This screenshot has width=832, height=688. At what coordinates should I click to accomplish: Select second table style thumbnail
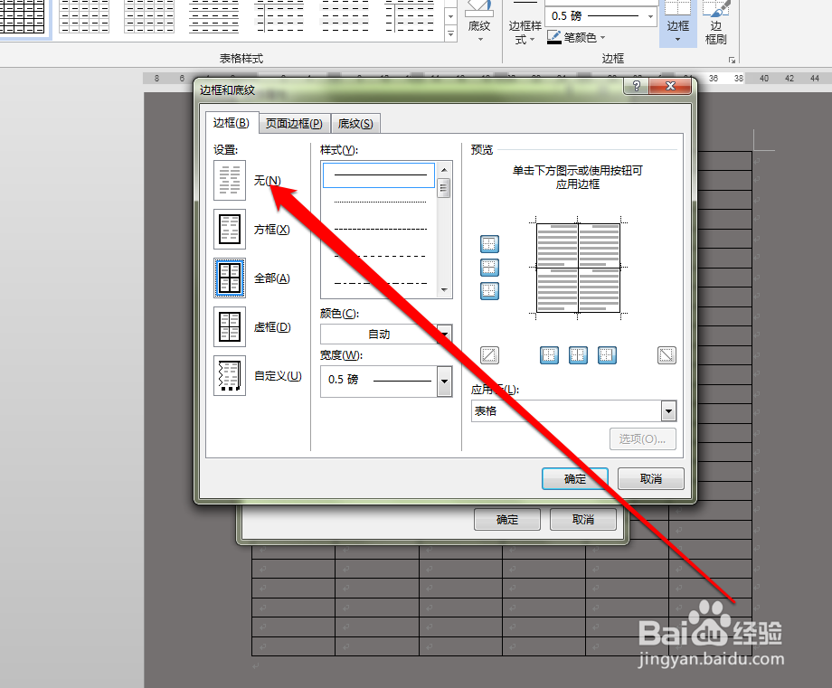(x=84, y=16)
